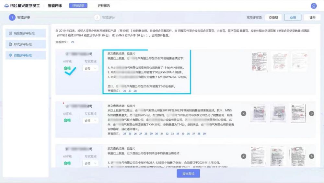Screen dimensions: 324x183
Task: Open 响应性评审标准 in the sidebar
Action: tap(26, 33)
